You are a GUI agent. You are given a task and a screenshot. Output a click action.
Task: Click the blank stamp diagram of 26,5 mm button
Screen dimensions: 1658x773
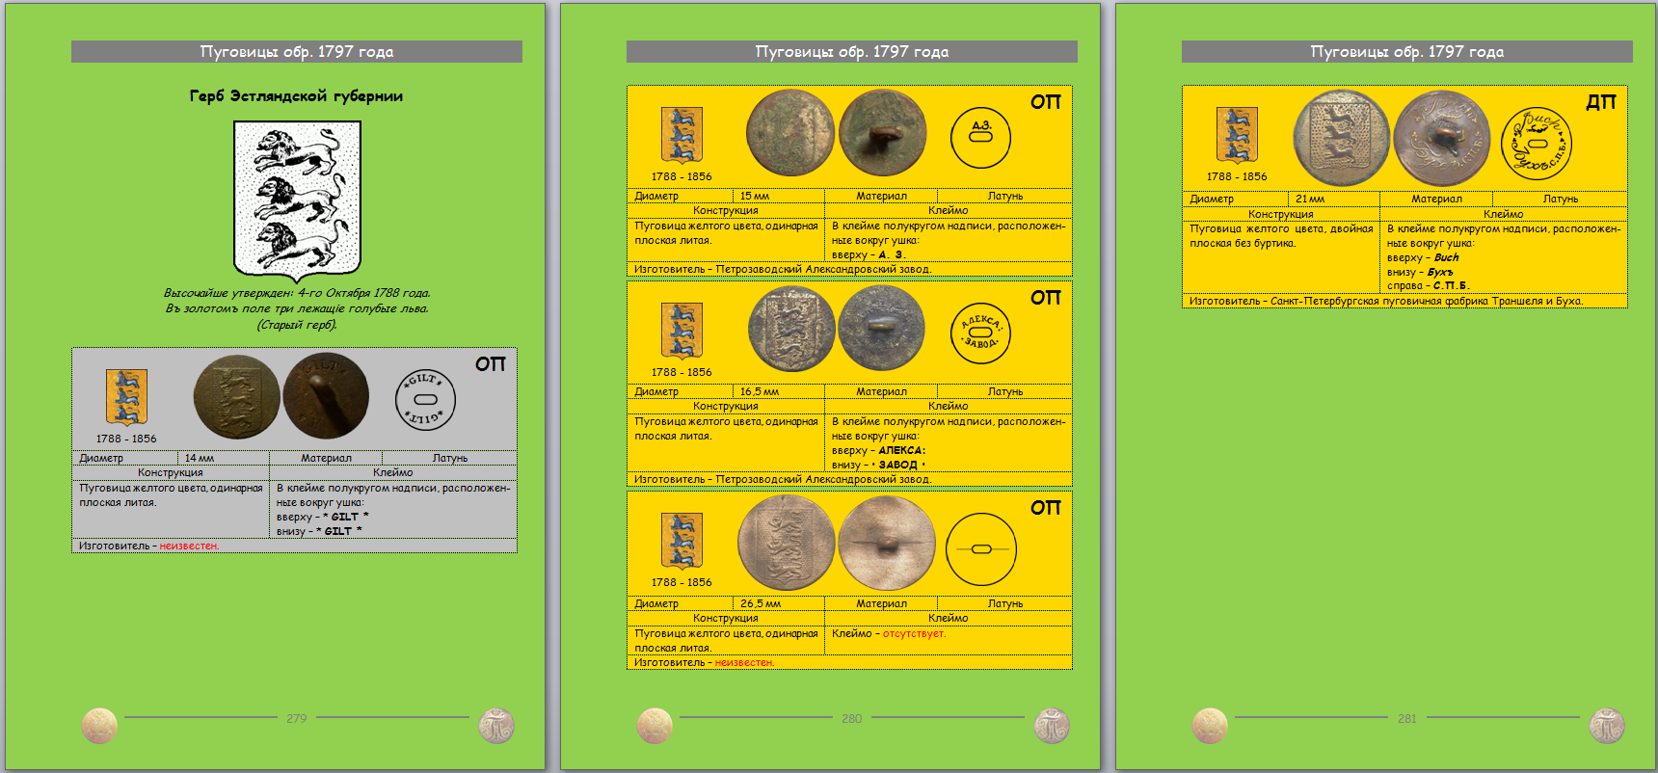(980, 548)
